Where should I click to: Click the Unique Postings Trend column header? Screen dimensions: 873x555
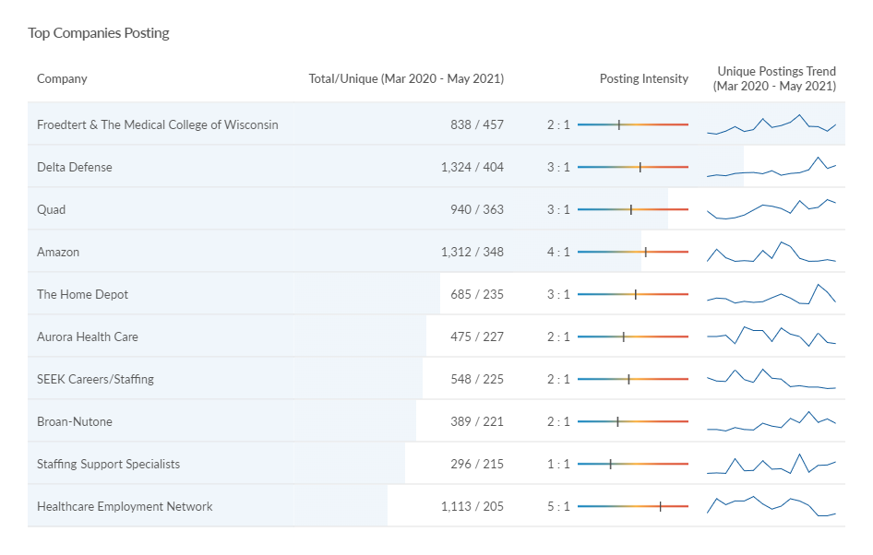774,78
